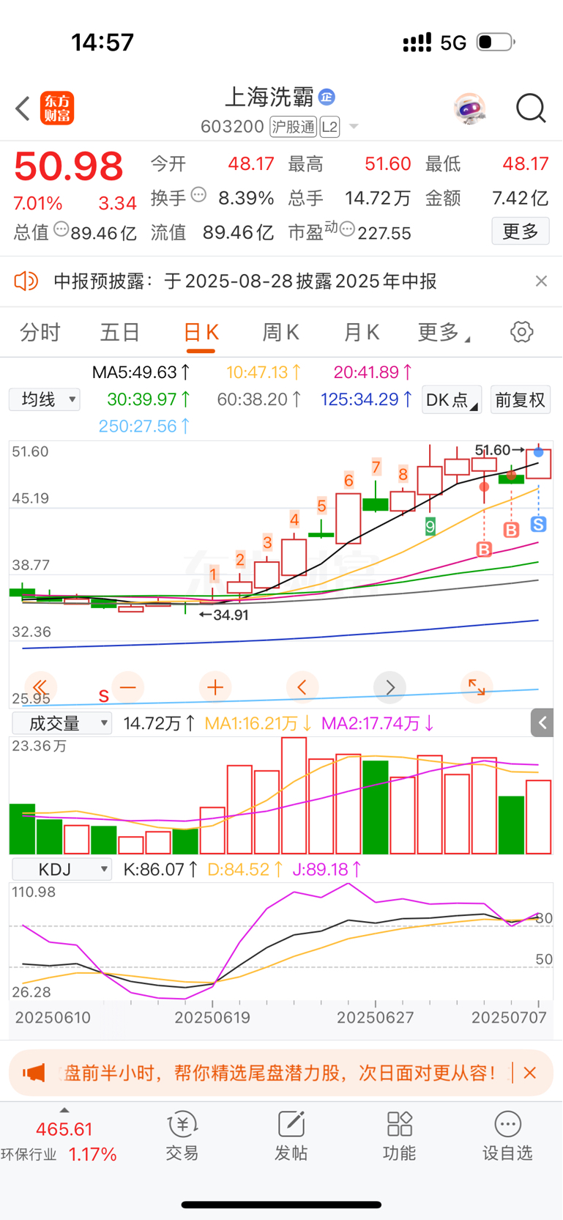Tap the green 9 sequence marker
563x1220 pixels.
pyautogui.click(x=430, y=526)
